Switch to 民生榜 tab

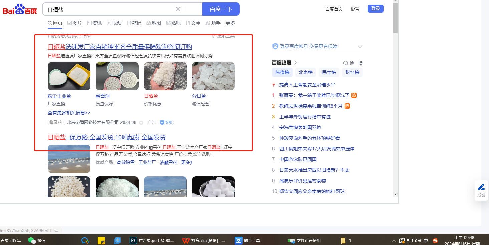[x=329, y=72]
